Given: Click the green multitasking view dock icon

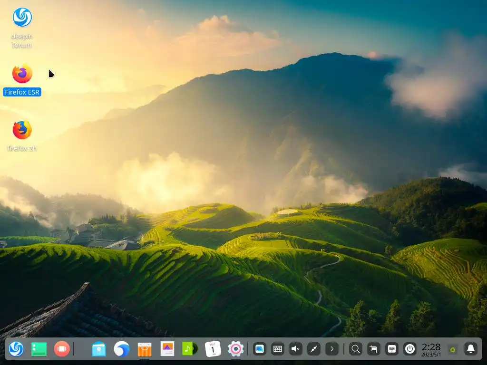Looking at the screenshot, I should tap(39, 349).
